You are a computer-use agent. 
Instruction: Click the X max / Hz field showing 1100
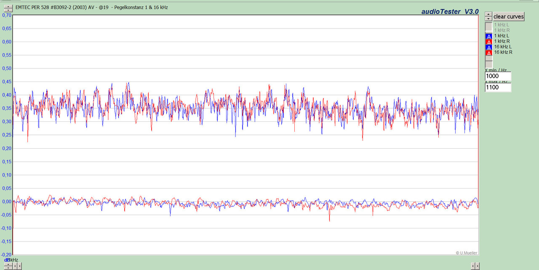click(x=498, y=87)
